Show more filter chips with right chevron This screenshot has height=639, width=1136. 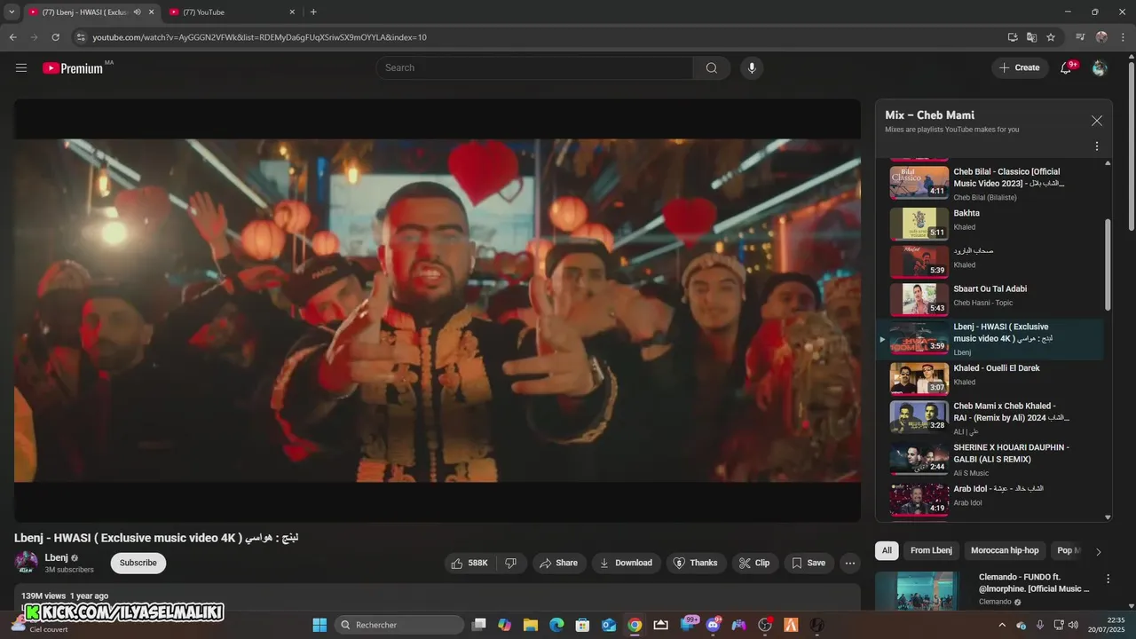coord(1098,552)
